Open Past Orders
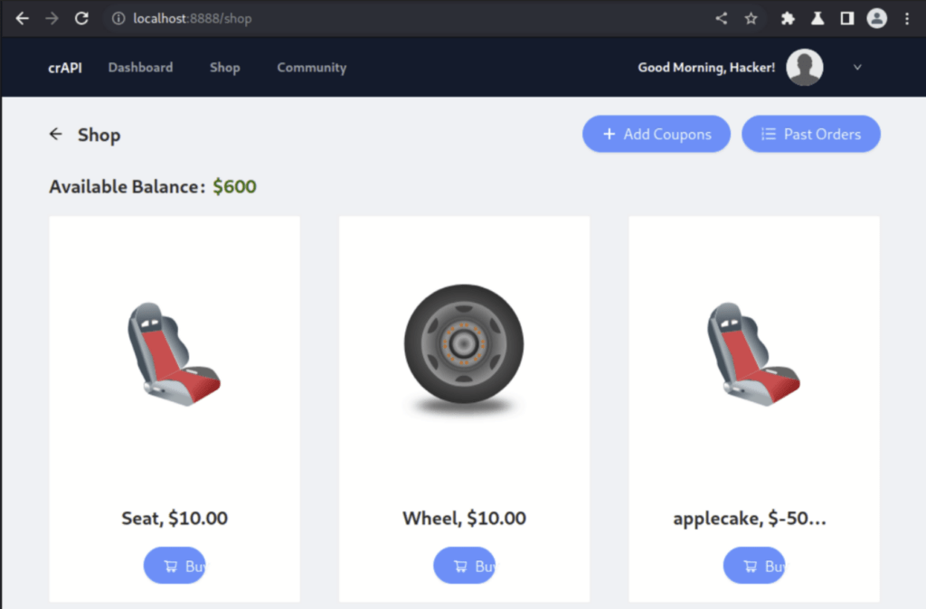 click(810, 134)
